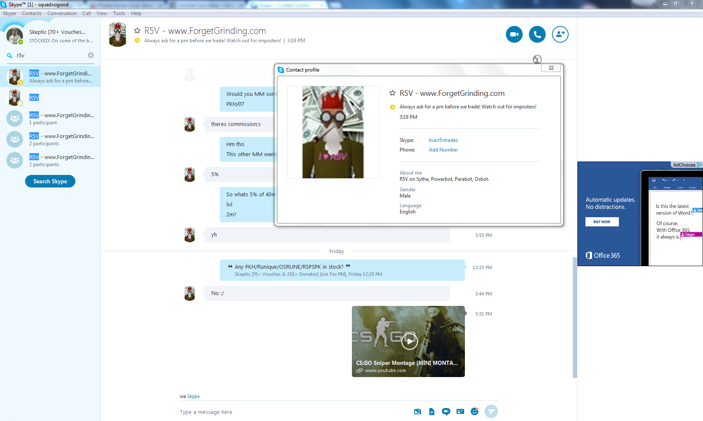
Task: Select the plain R5V contact result
Action: click(x=50, y=98)
